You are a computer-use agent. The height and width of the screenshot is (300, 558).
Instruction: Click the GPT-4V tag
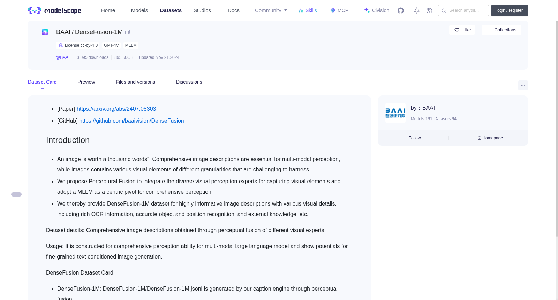[111, 45]
